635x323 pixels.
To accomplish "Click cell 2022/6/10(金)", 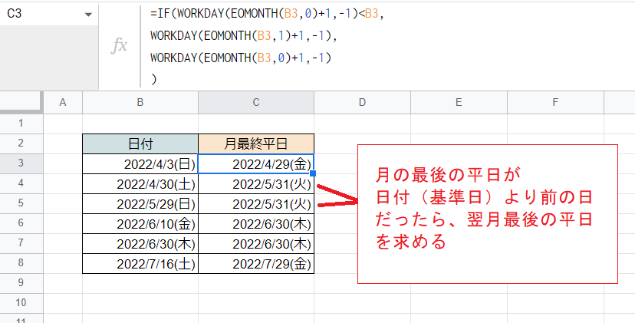I will point(140,223).
